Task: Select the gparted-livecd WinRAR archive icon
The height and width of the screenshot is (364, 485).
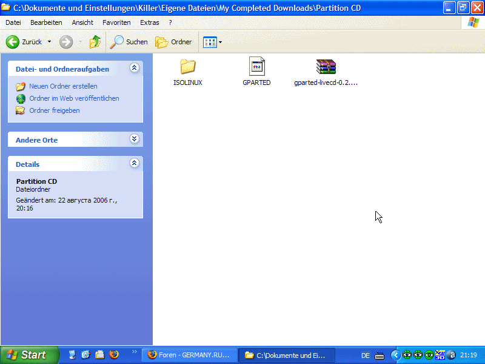Action: pyautogui.click(x=326, y=67)
